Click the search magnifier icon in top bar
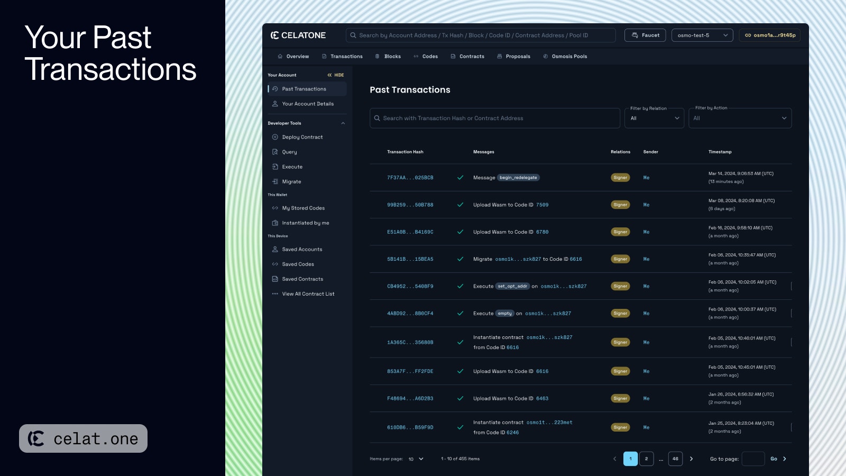The width and height of the screenshot is (846, 476). tap(353, 35)
